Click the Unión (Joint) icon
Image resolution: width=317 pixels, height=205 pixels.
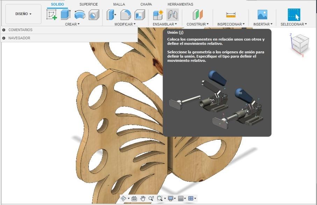click(x=172, y=15)
